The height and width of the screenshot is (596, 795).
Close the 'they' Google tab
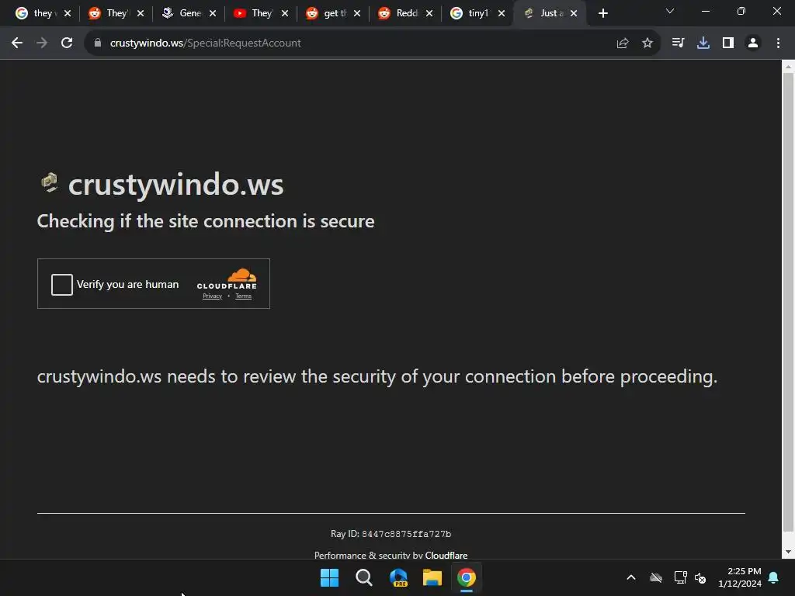(68, 14)
